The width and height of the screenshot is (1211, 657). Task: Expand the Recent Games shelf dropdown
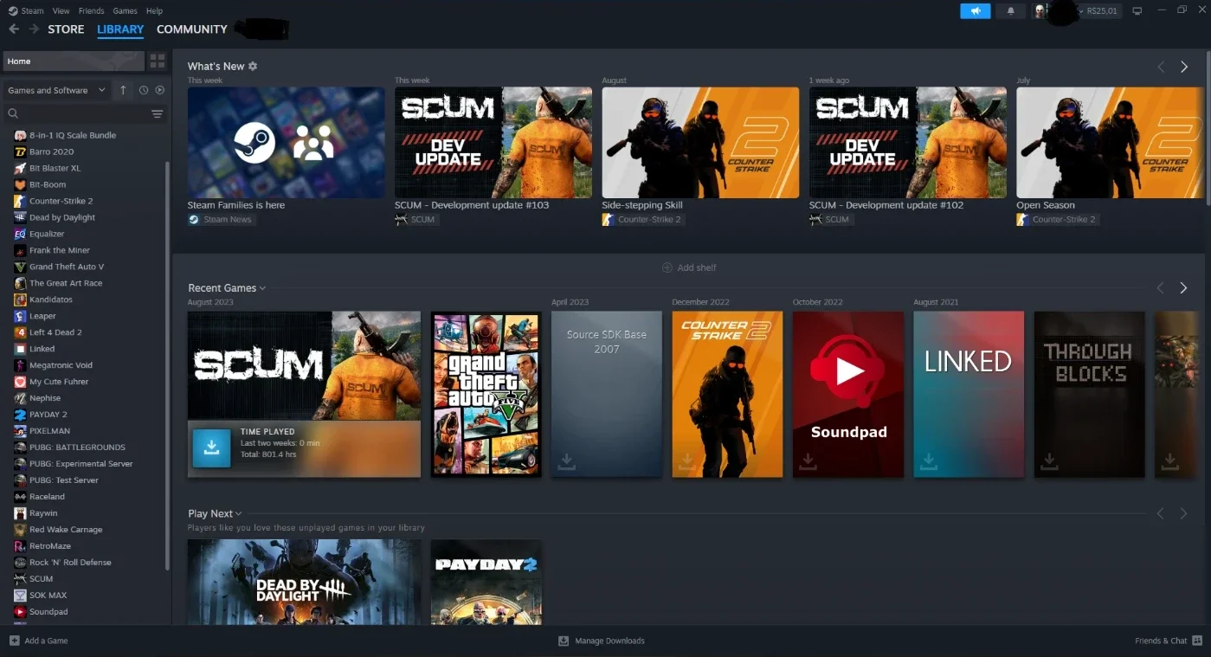pyautogui.click(x=262, y=288)
